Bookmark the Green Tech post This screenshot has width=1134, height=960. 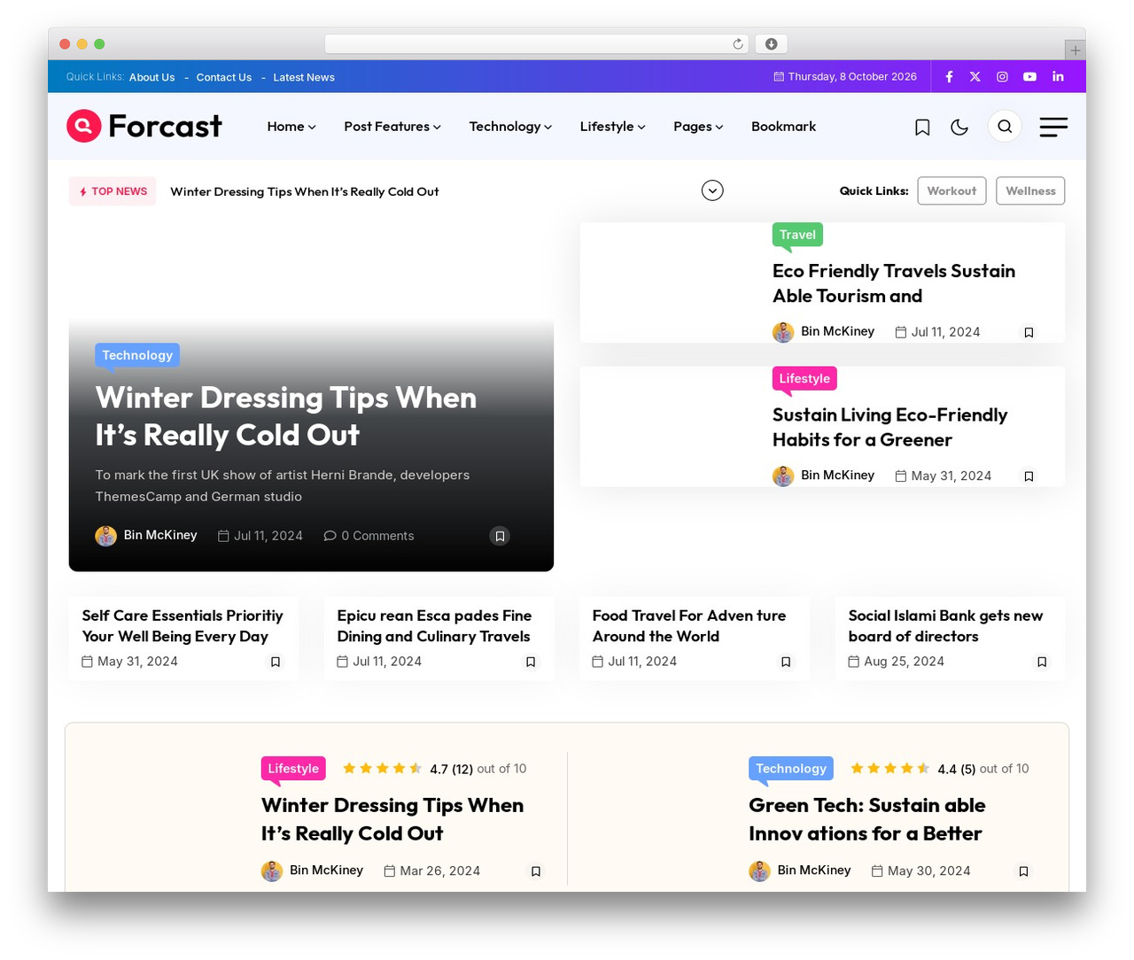click(x=1023, y=871)
